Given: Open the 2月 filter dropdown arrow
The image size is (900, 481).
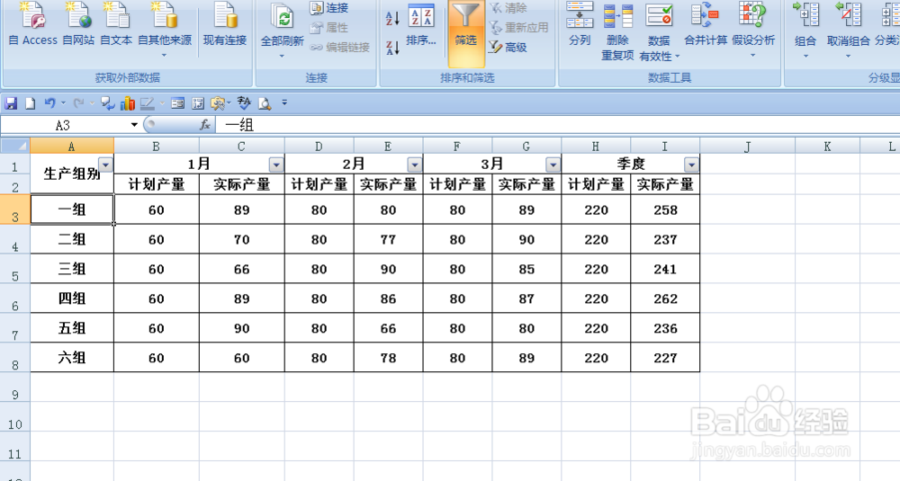Looking at the screenshot, I should [414, 165].
